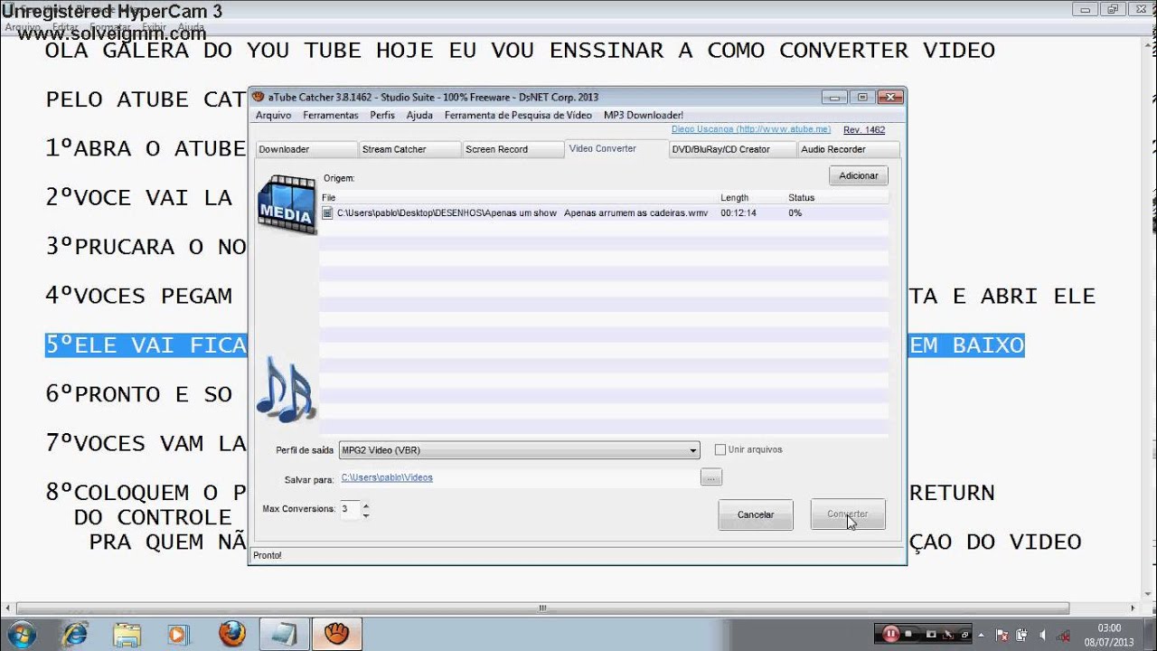Click the Adicionar button
Viewport: 1157px width, 651px height.
[859, 175]
